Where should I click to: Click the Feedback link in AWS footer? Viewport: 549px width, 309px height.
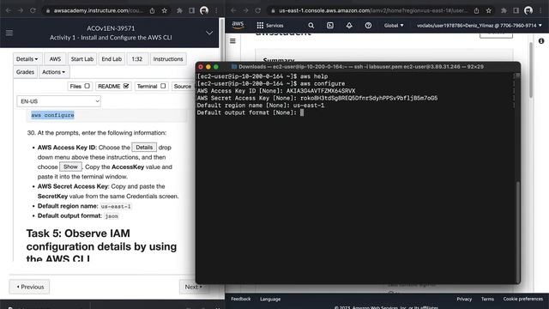[241, 299]
